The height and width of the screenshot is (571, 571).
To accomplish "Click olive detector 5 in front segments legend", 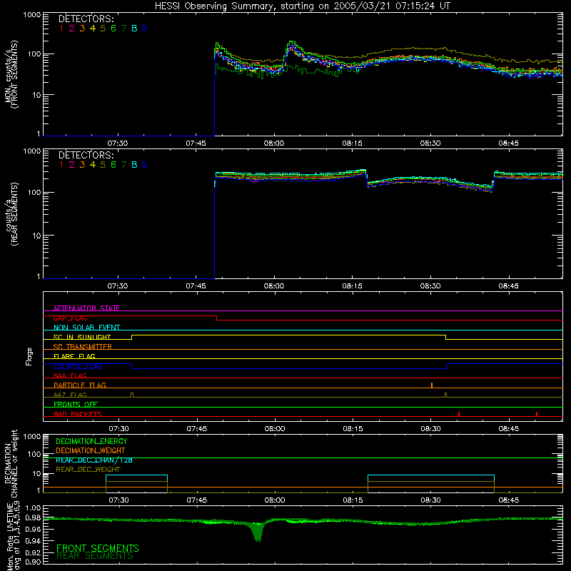I will [x=103, y=29].
